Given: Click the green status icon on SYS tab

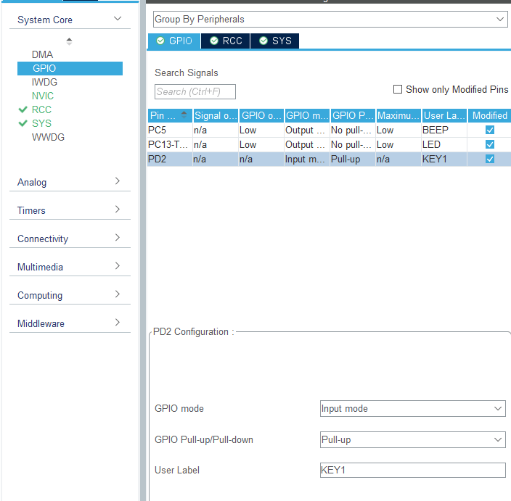Looking at the screenshot, I should click(263, 41).
